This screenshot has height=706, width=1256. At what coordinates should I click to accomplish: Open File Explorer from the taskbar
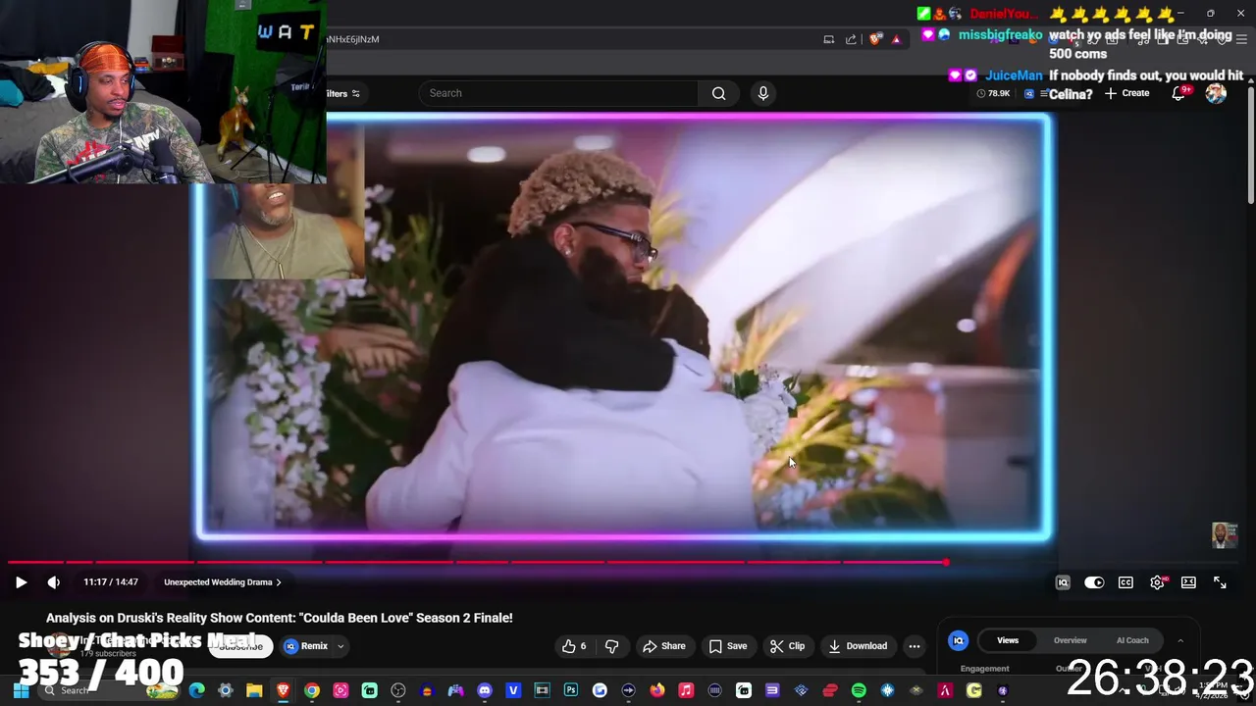(254, 690)
